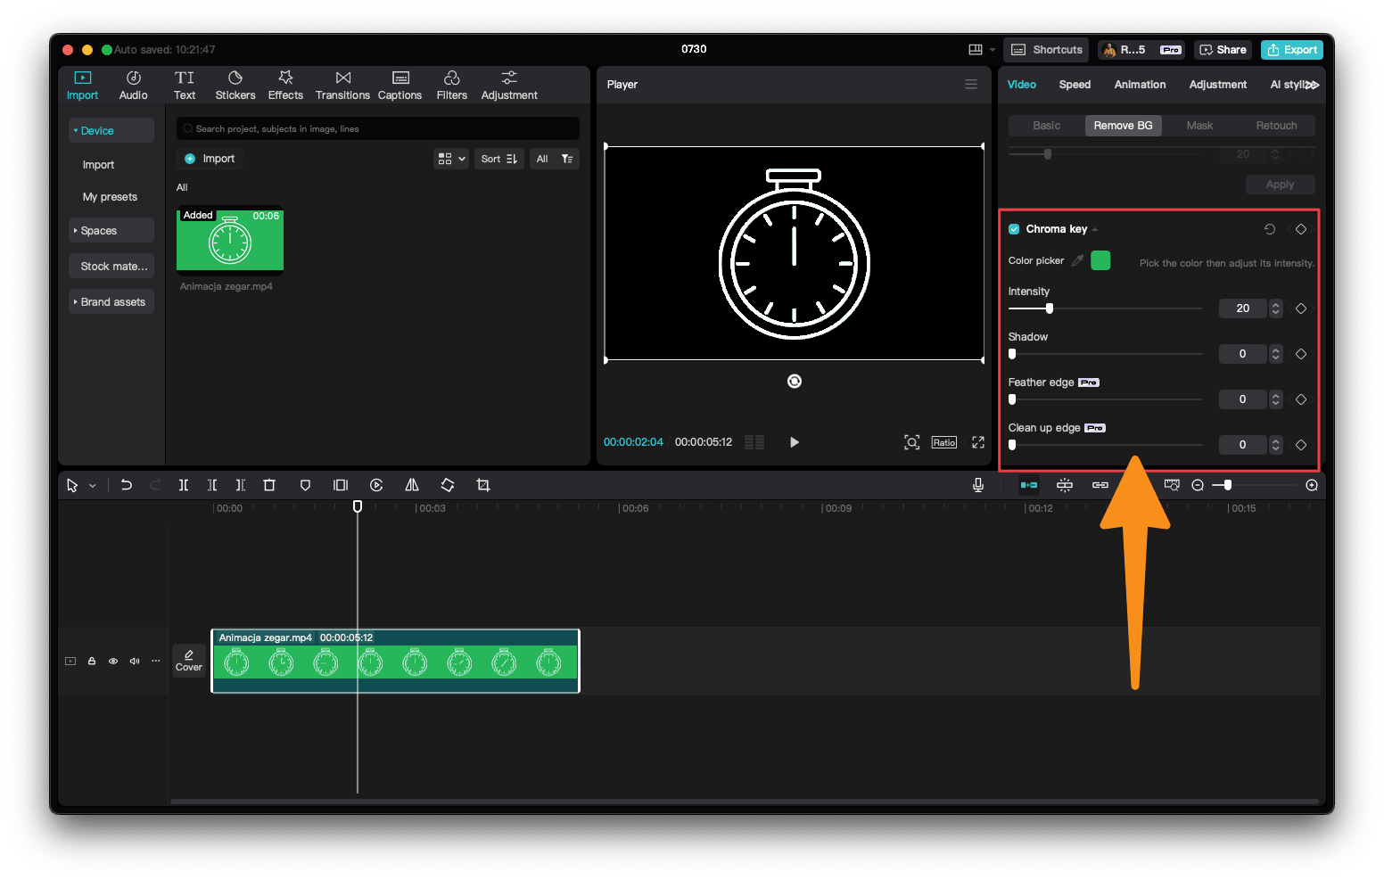Open the Text tool tab

[185, 86]
